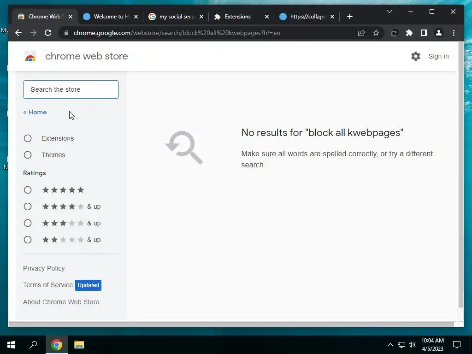Open the Extensions puzzle-piece menu

(x=409, y=33)
